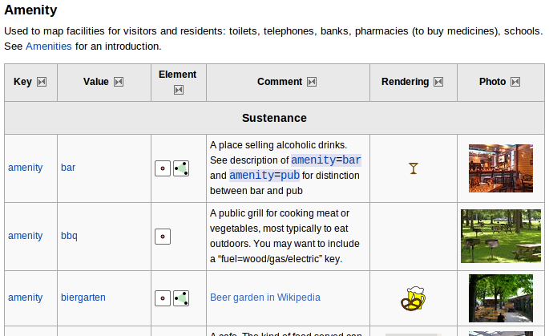This screenshot has height=336, width=549.
Task: Open the bbq value link
Action: click(69, 236)
